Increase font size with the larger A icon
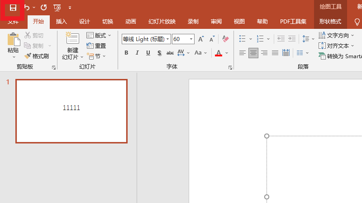 click(201, 39)
